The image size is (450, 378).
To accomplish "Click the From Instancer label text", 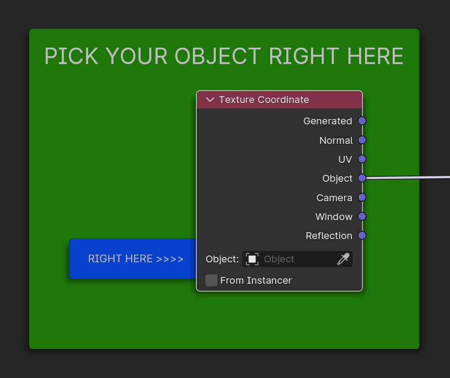I will coord(256,280).
